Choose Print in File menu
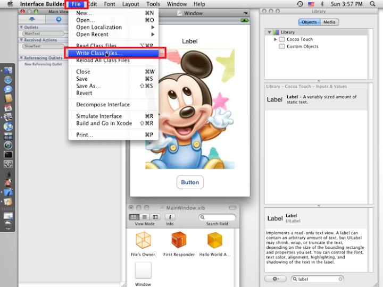383x287 pixels. [x=114, y=134]
